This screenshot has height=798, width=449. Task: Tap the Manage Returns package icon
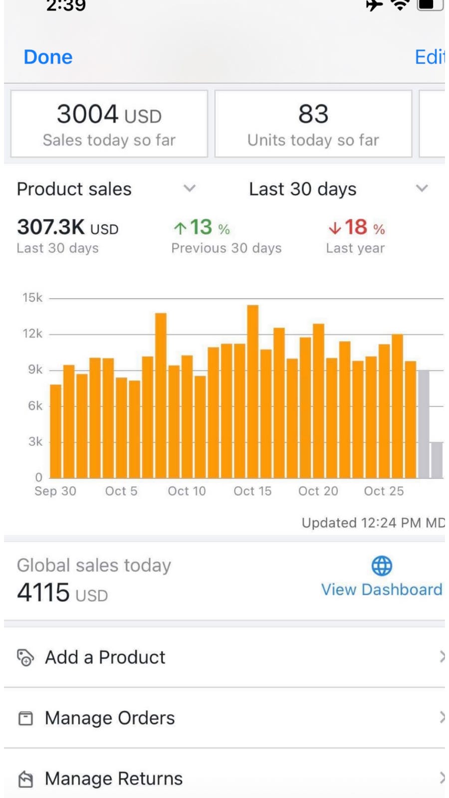click(x=25, y=779)
